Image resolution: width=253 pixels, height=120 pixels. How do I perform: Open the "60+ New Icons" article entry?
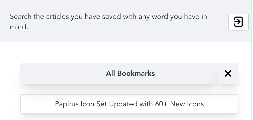(129, 104)
